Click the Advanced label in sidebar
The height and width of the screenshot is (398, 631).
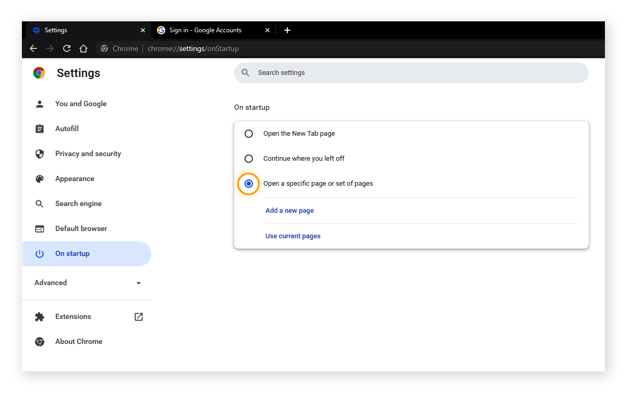click(51, 283)
